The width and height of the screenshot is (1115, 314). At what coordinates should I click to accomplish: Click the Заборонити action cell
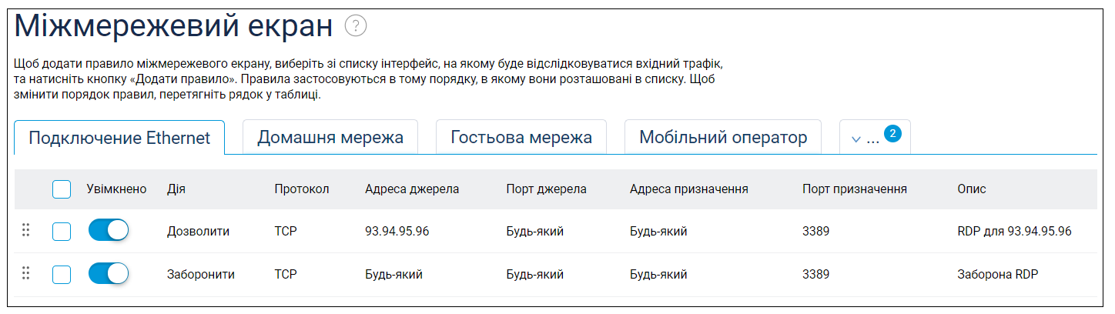coord(201,274)
